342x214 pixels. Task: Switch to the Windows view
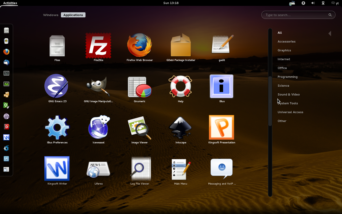pyautogui.click(x=51, y=15)
